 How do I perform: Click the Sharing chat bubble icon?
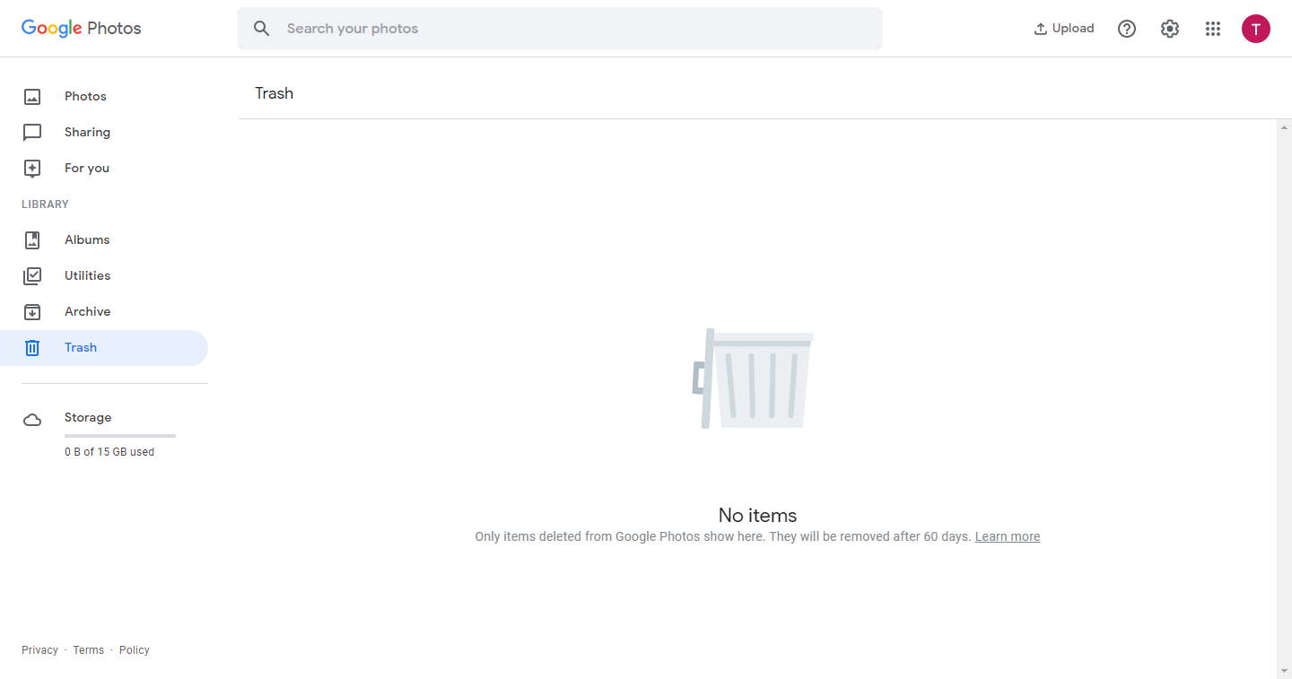pyautogui.click(x=32, y=133)
